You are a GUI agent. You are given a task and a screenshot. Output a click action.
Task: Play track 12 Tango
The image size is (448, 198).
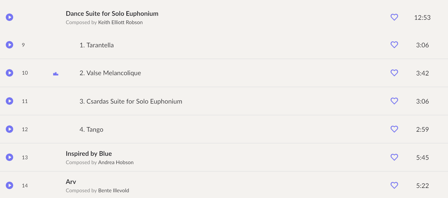pos(9,129)
